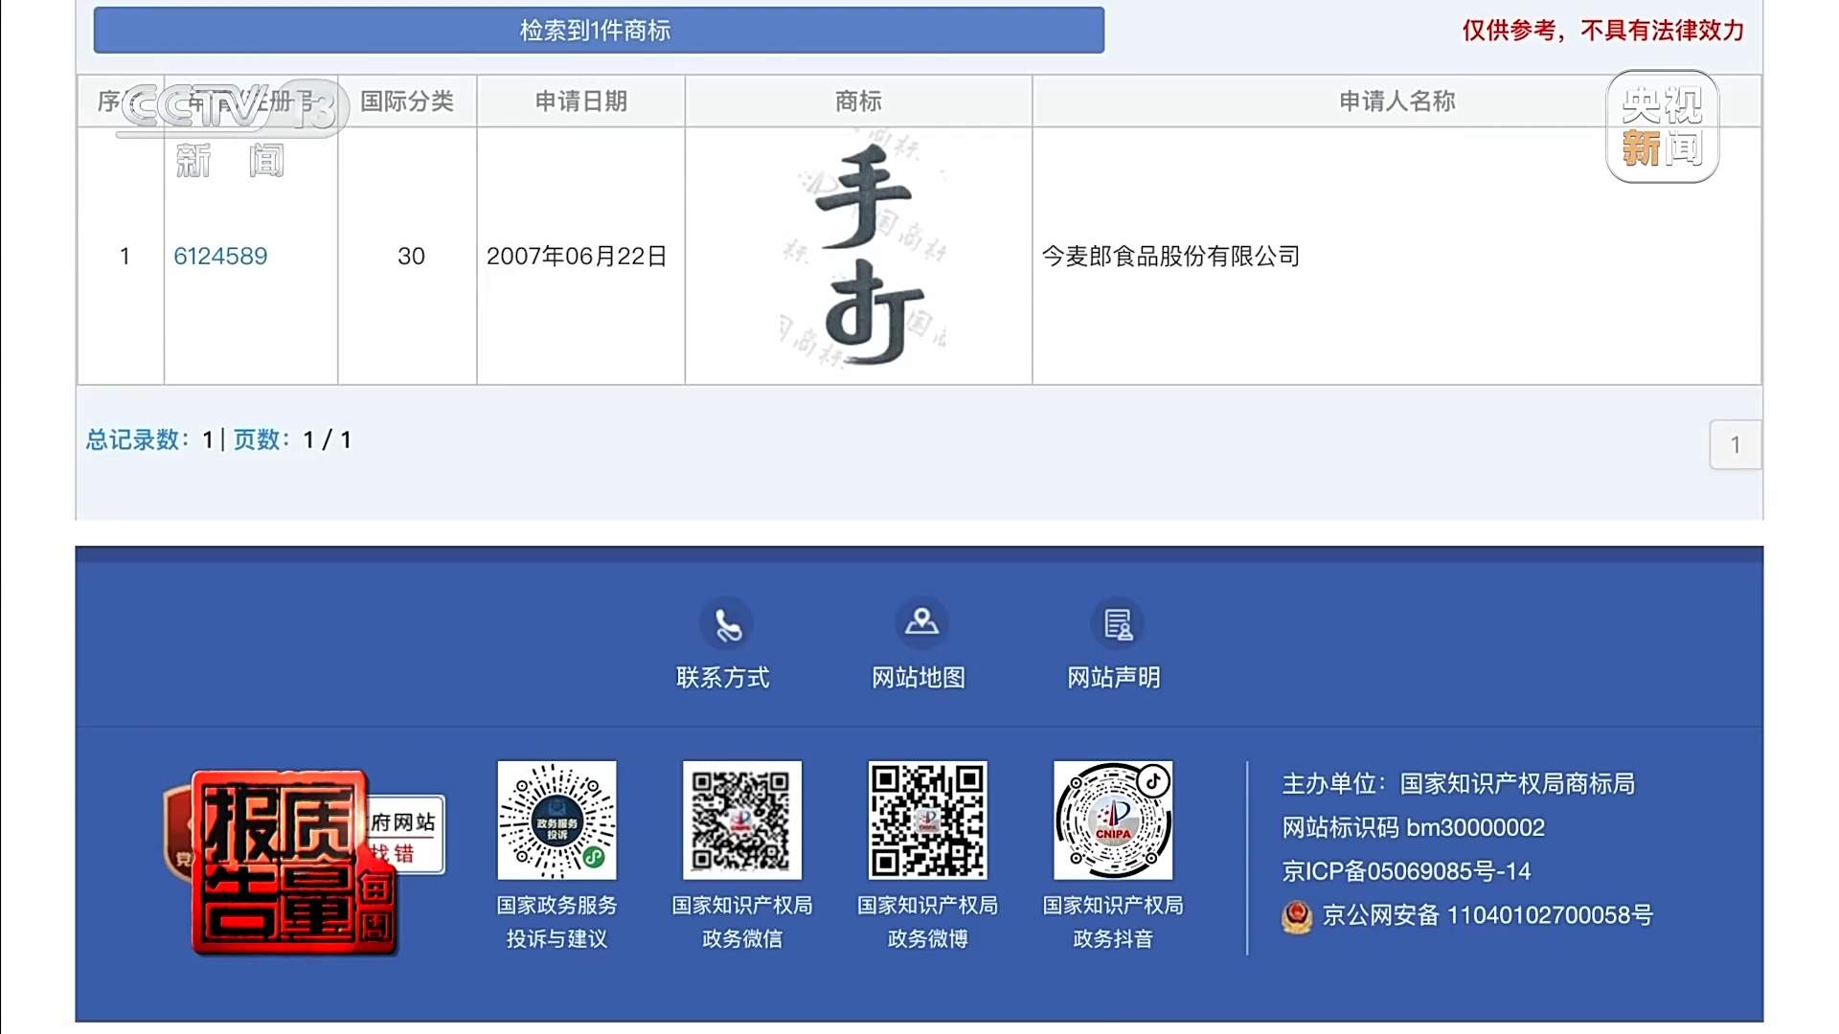The height and width of the screenshot is (1034, 1839).
Task: Click 国家知识产权局政务微博 QR code
Action: pyautogui.click(x=927, y=820)
